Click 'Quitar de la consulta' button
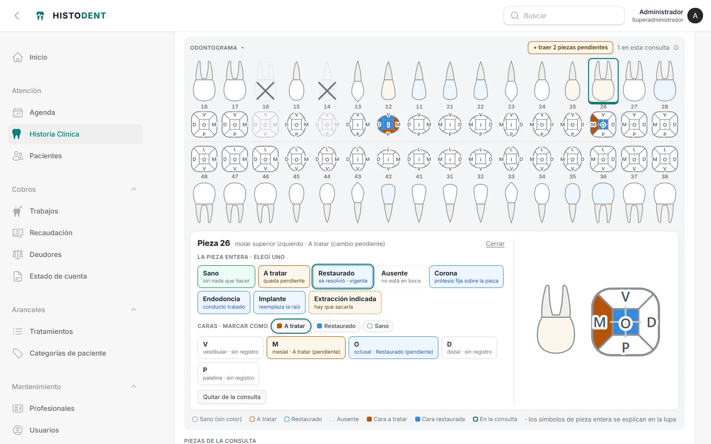The image size is (711, 444). (x=231, y=397)
